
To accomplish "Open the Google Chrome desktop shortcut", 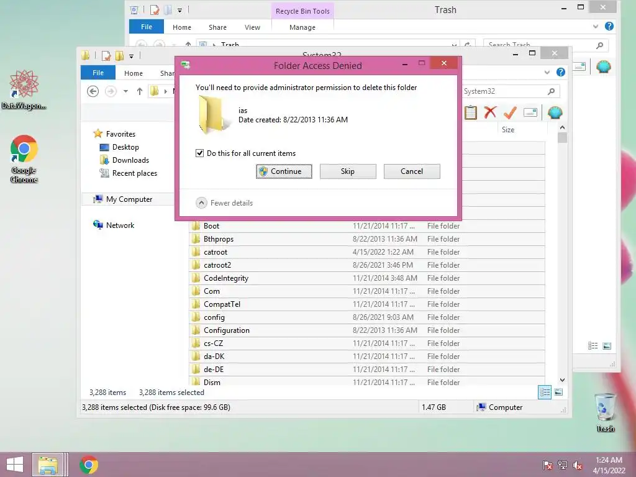I will 24,159.
